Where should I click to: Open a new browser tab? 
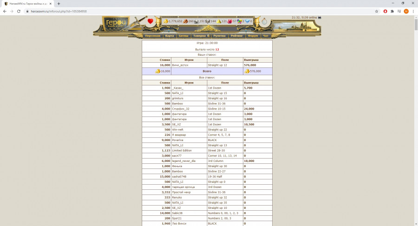(x=59, y=3)
